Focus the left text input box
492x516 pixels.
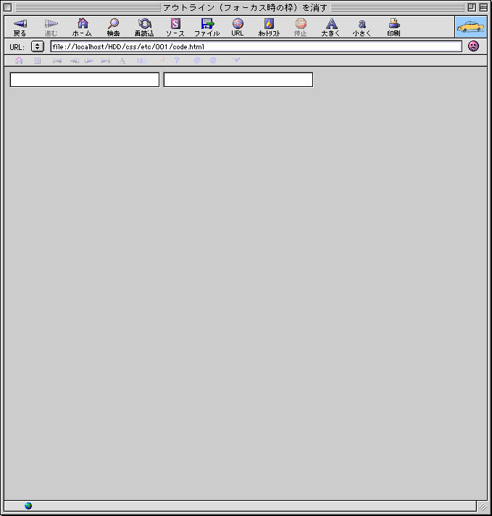[x=85, y=80]
